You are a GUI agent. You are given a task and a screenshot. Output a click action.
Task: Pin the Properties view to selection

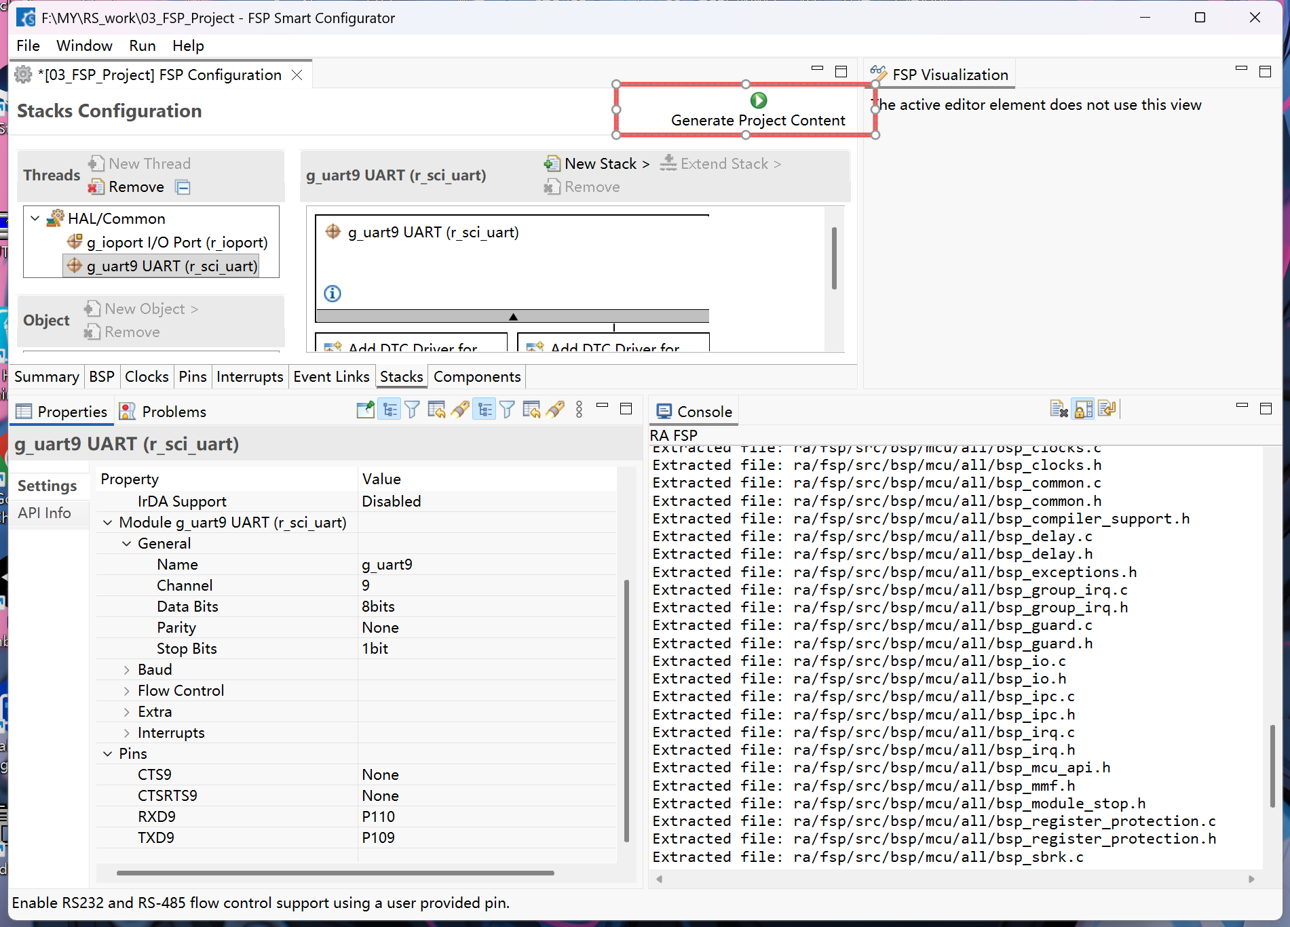pos(365,410)
